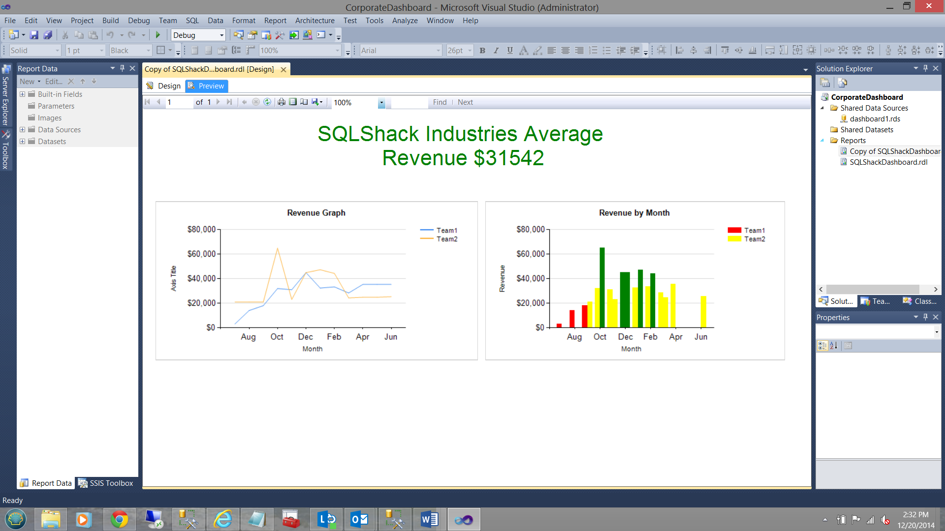
Task: Open Chrome from the taskbar
Action: 119,519
